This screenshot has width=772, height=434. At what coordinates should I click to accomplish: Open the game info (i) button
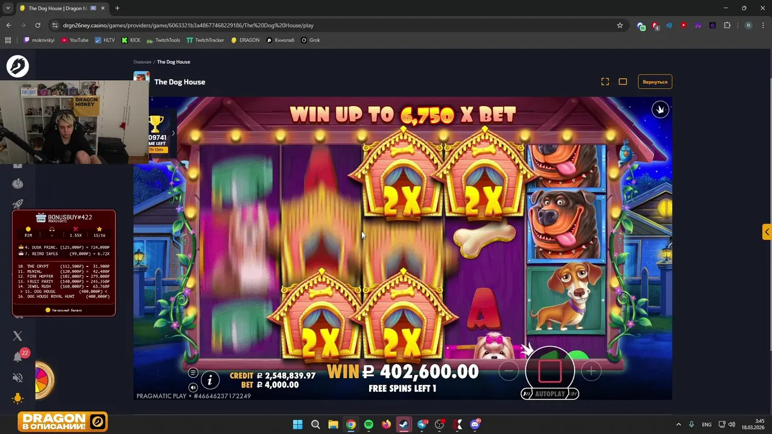click(210, 380)
